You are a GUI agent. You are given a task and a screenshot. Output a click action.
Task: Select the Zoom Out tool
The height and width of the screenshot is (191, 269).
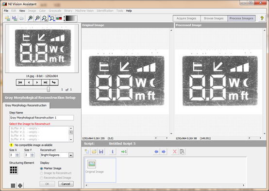click(x=37, y=18)
